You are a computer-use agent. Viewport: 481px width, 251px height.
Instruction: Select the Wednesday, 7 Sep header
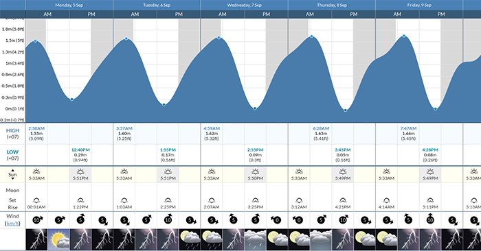point(244,5)
